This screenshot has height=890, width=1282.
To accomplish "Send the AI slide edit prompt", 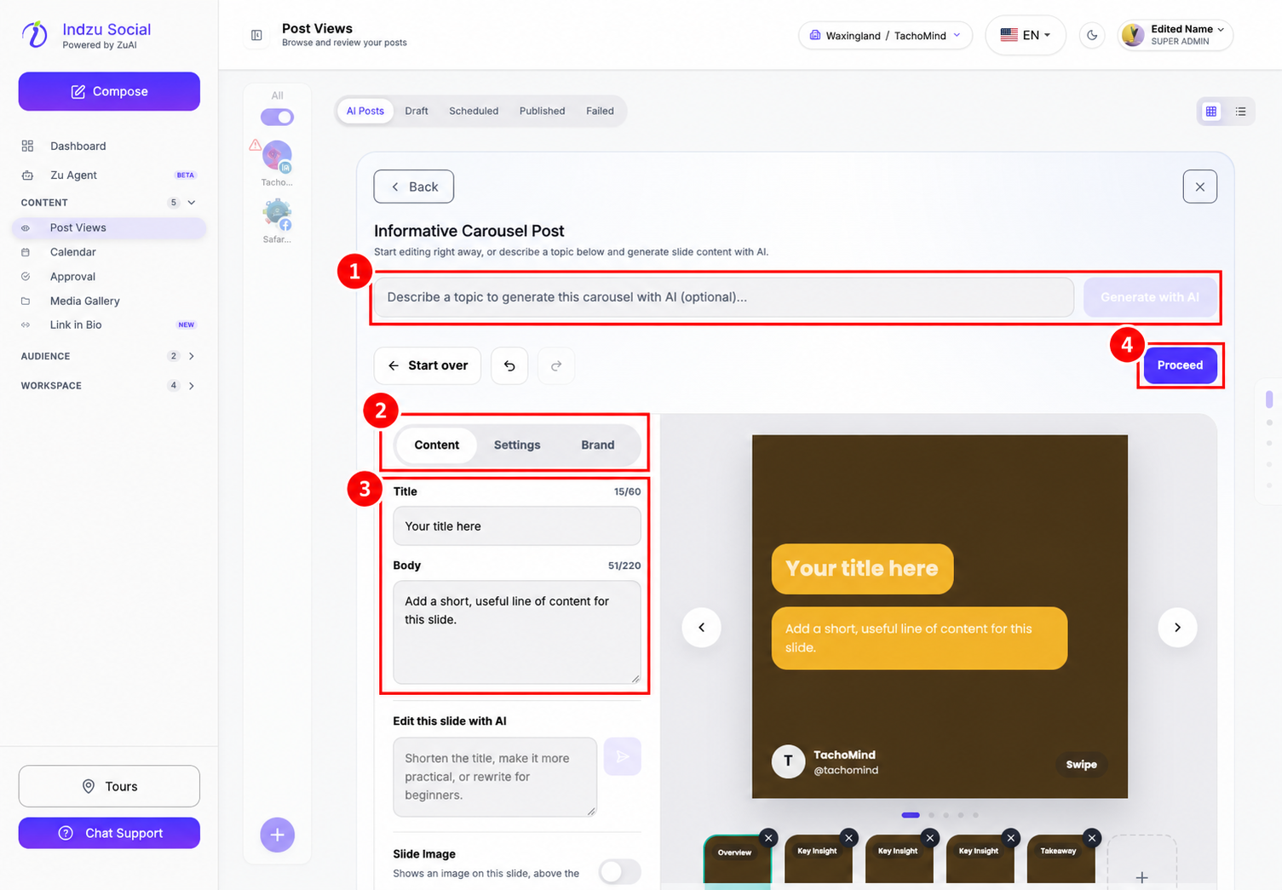I will [x=623, y=756].
